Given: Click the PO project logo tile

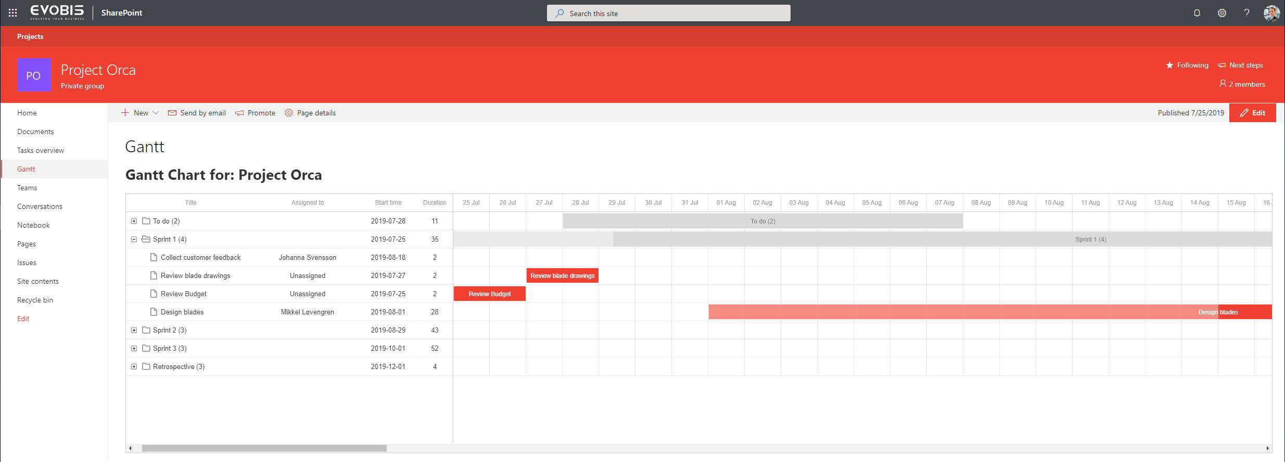Looking at the screenshot, I should (x=34, y=75).
